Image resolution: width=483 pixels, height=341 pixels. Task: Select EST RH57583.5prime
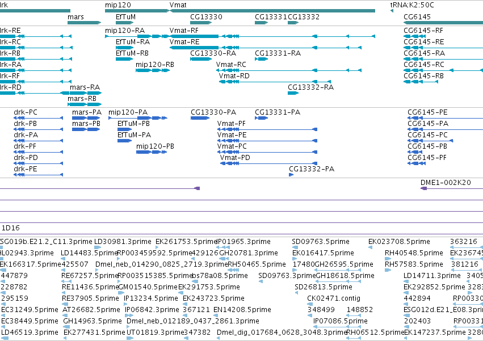pyautogui.click(x=388, y=270)
